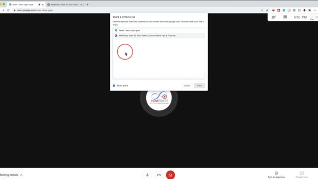Toggle the Share audio checkbox

point(114,86)
